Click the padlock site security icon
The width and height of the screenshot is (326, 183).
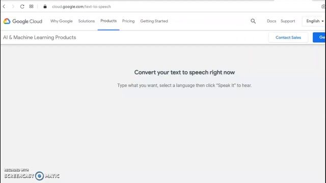point(45,7)
